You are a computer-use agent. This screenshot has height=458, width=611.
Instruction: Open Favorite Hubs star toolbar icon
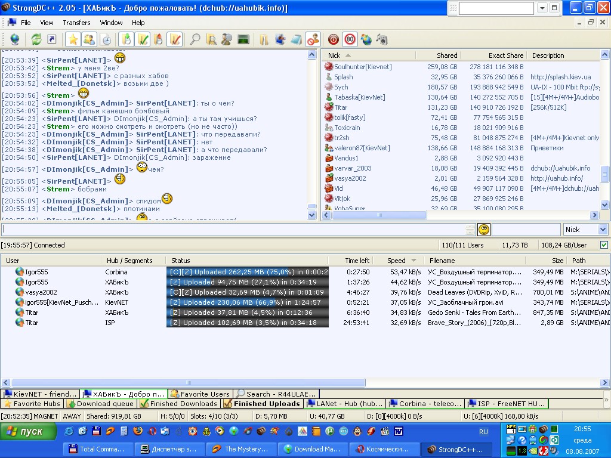tap(73, 39)
